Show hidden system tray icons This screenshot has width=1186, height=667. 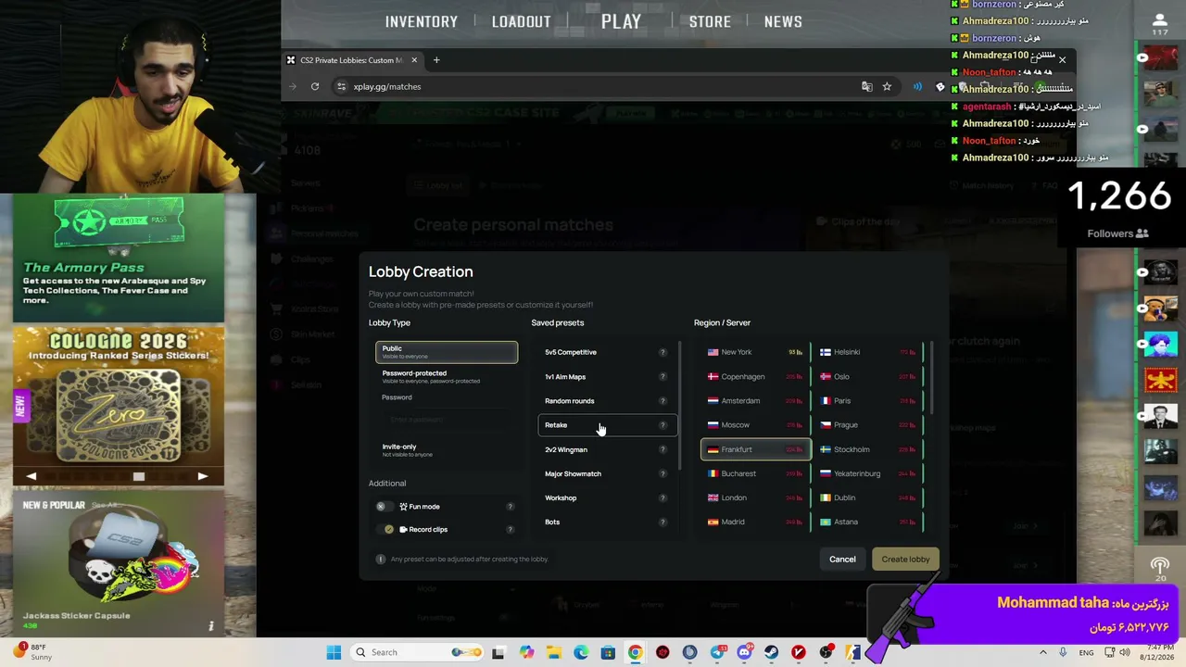(1042, 652)
